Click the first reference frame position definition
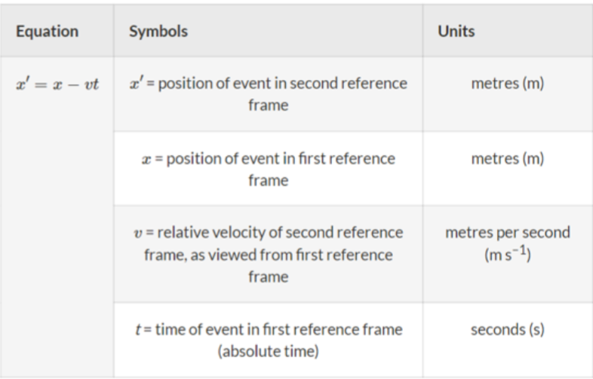 tap(268, 169)
